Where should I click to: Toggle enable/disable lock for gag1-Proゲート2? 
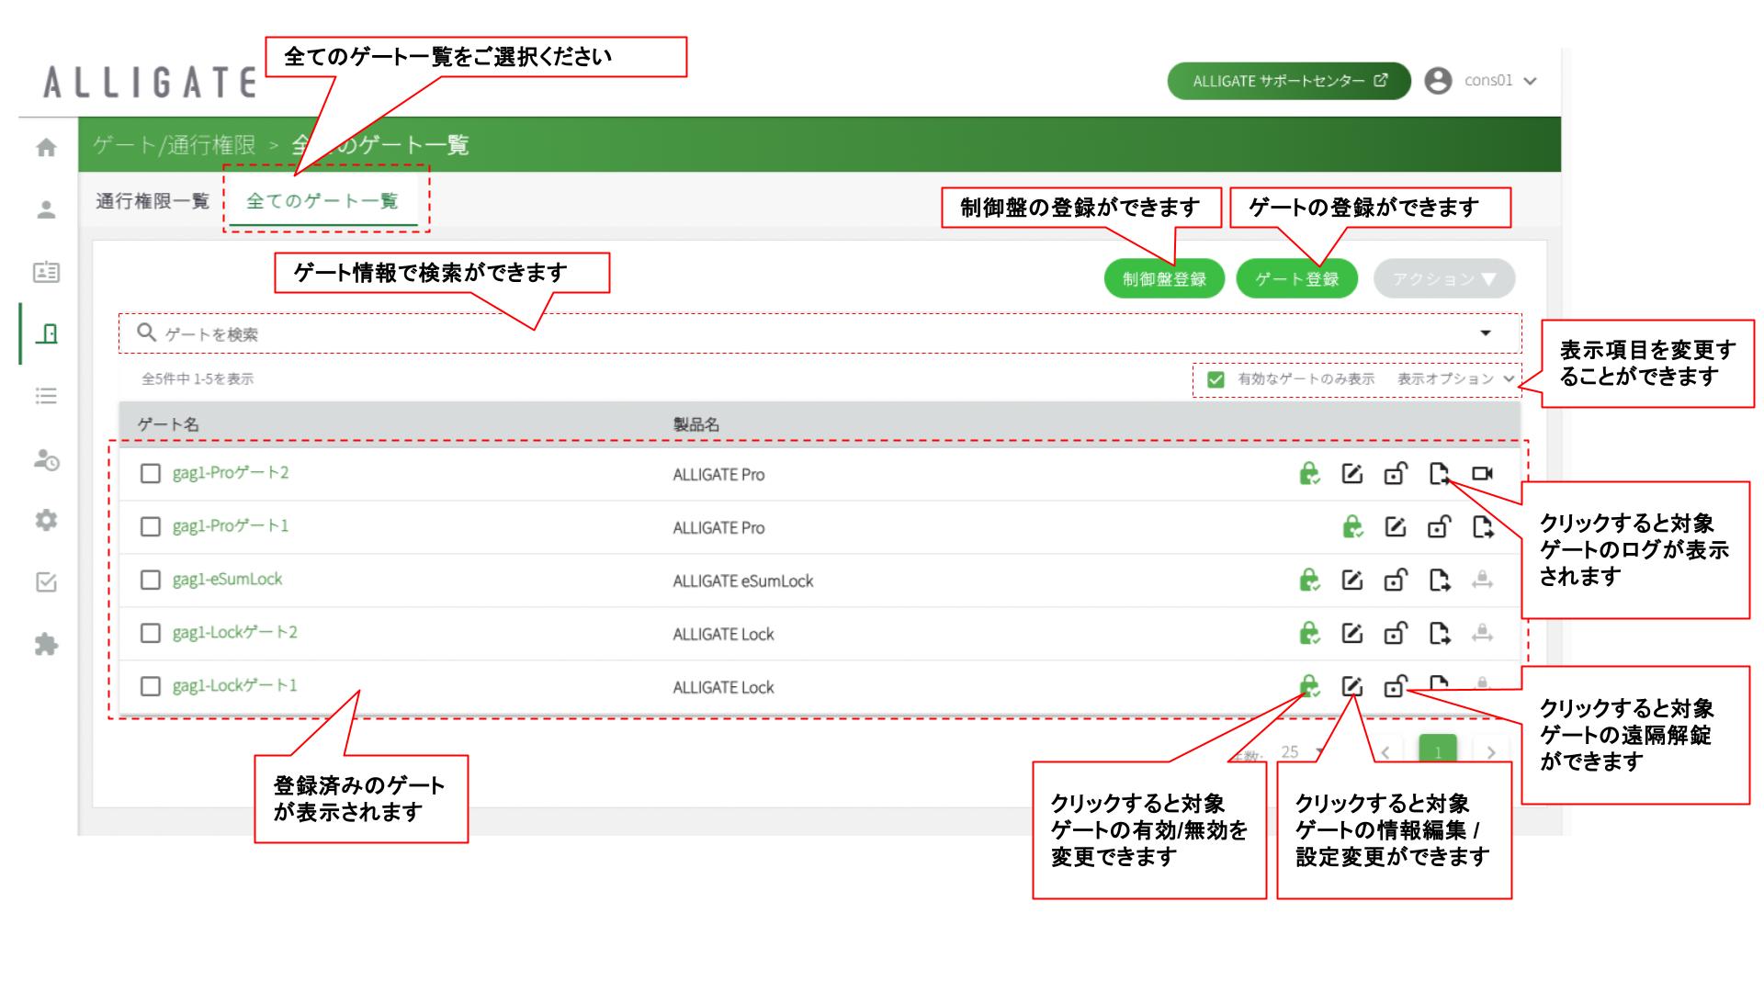(1309, 474)
